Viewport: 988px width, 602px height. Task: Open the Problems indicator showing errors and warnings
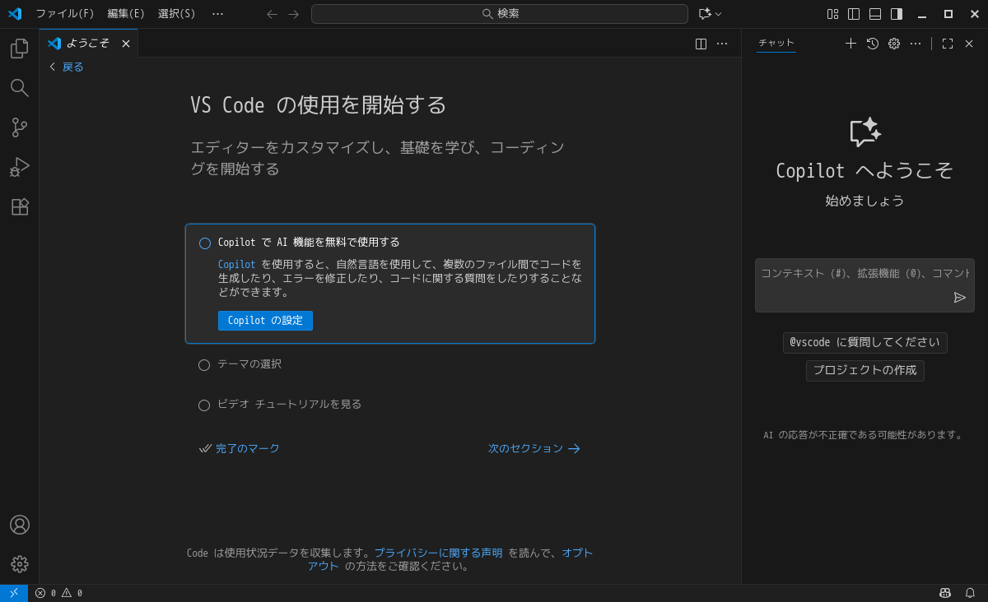[x=58, y=593]
